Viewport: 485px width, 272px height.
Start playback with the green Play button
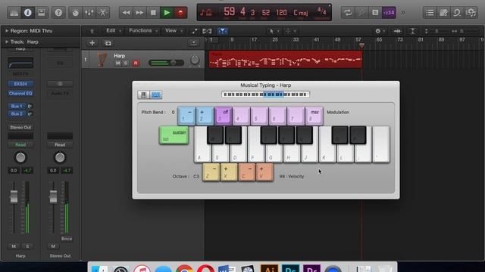167,13
